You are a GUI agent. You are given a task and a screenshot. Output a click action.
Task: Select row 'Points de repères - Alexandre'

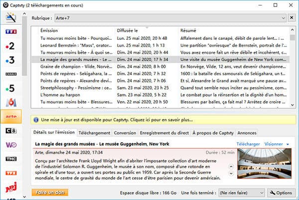pyautogui.click(x=160, y=81)
